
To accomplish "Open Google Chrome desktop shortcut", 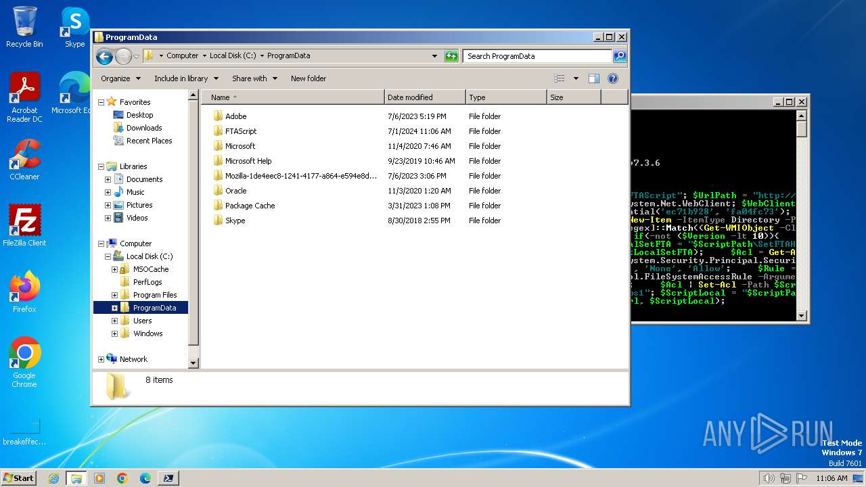I will point(24,362).
